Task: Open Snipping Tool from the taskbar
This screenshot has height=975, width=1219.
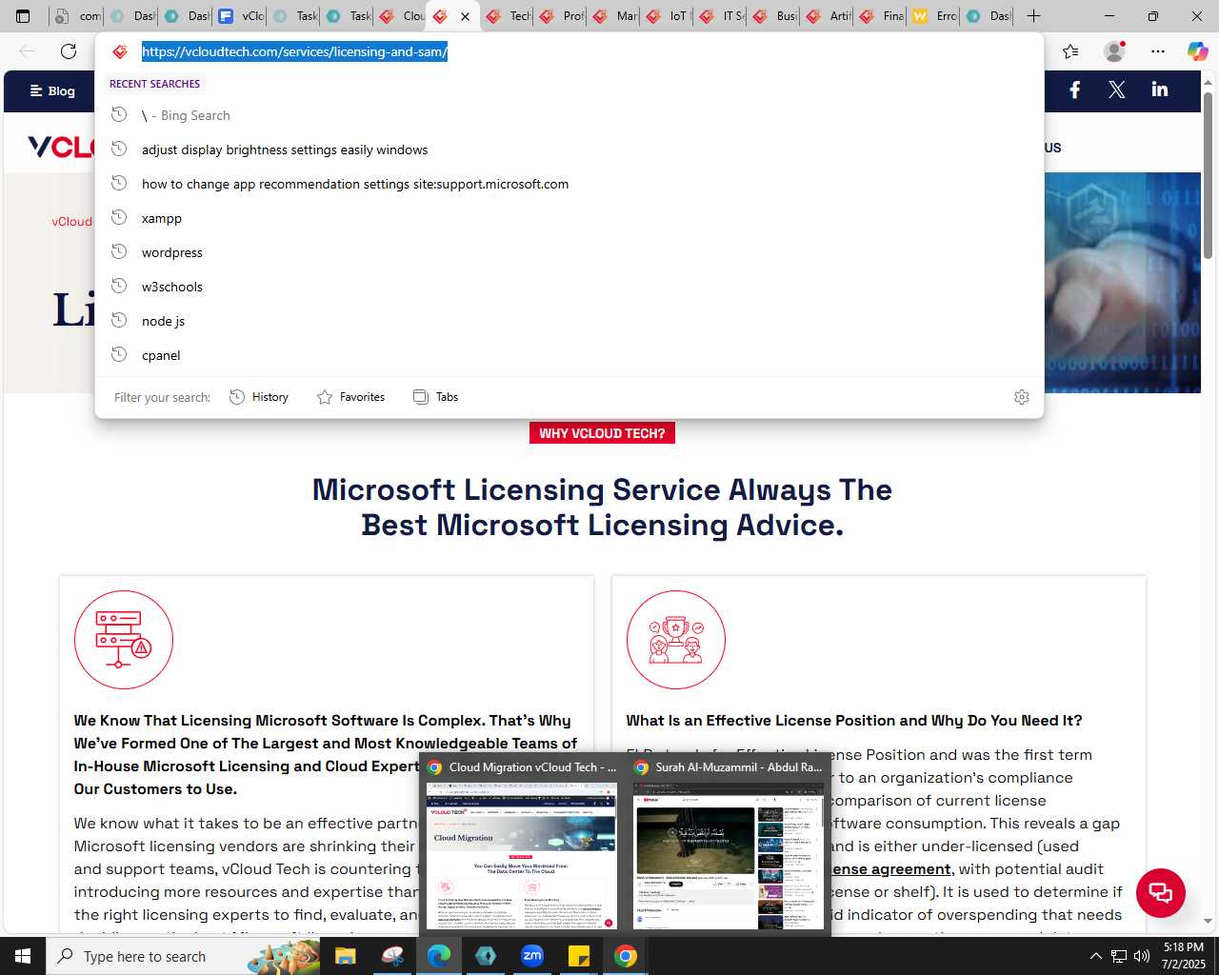Action: coord(392,956)
